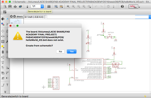This screenshot has height=98, width=151.
Task: Click the Open file icon in toolbar
Action: (x=5, y=6)
